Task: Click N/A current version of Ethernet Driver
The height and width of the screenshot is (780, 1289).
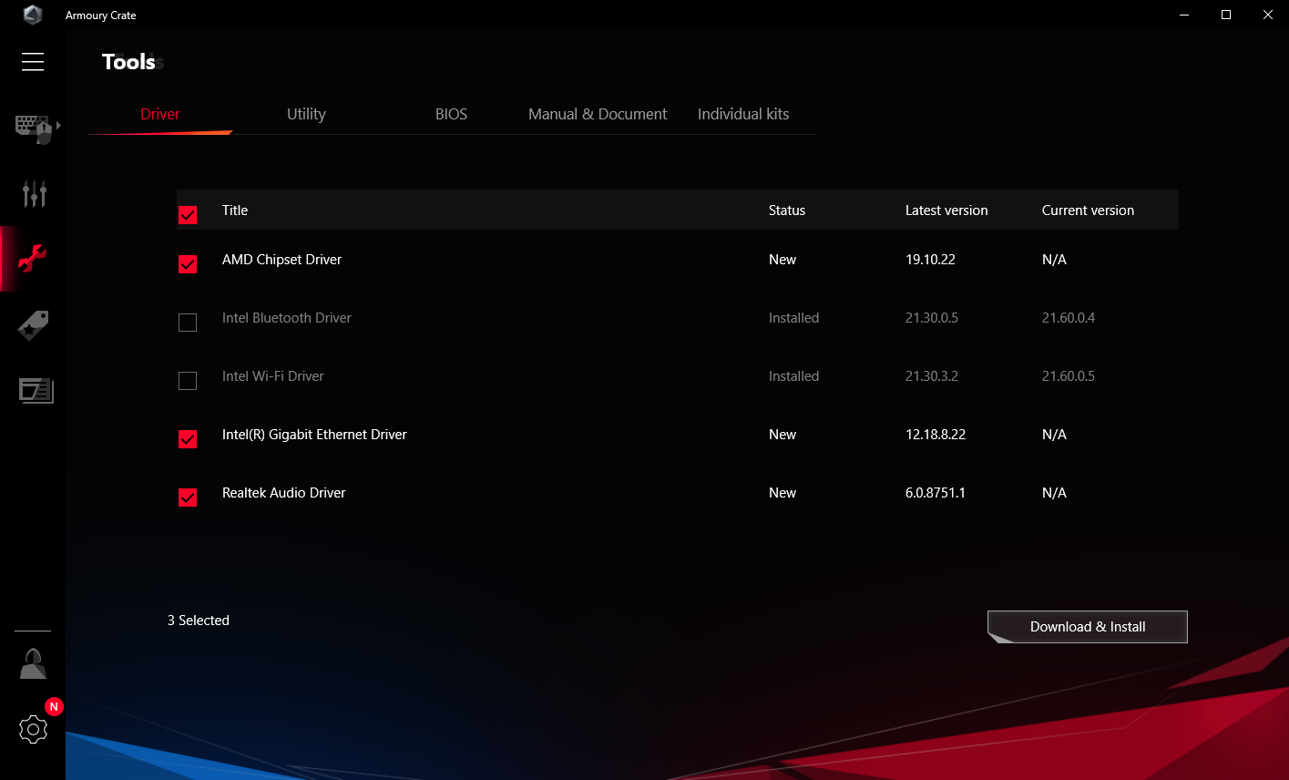Action: (x=1054, y=435)
